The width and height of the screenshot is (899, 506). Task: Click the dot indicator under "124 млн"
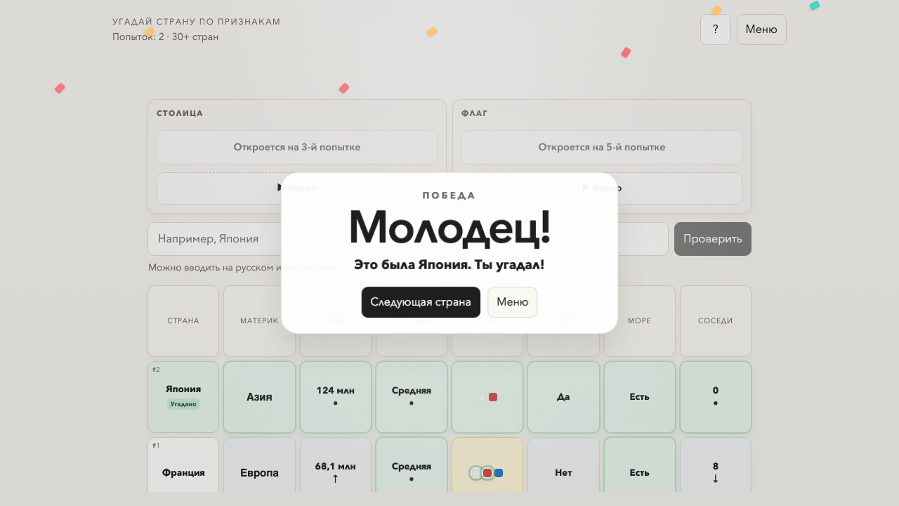tap(335, 403)
